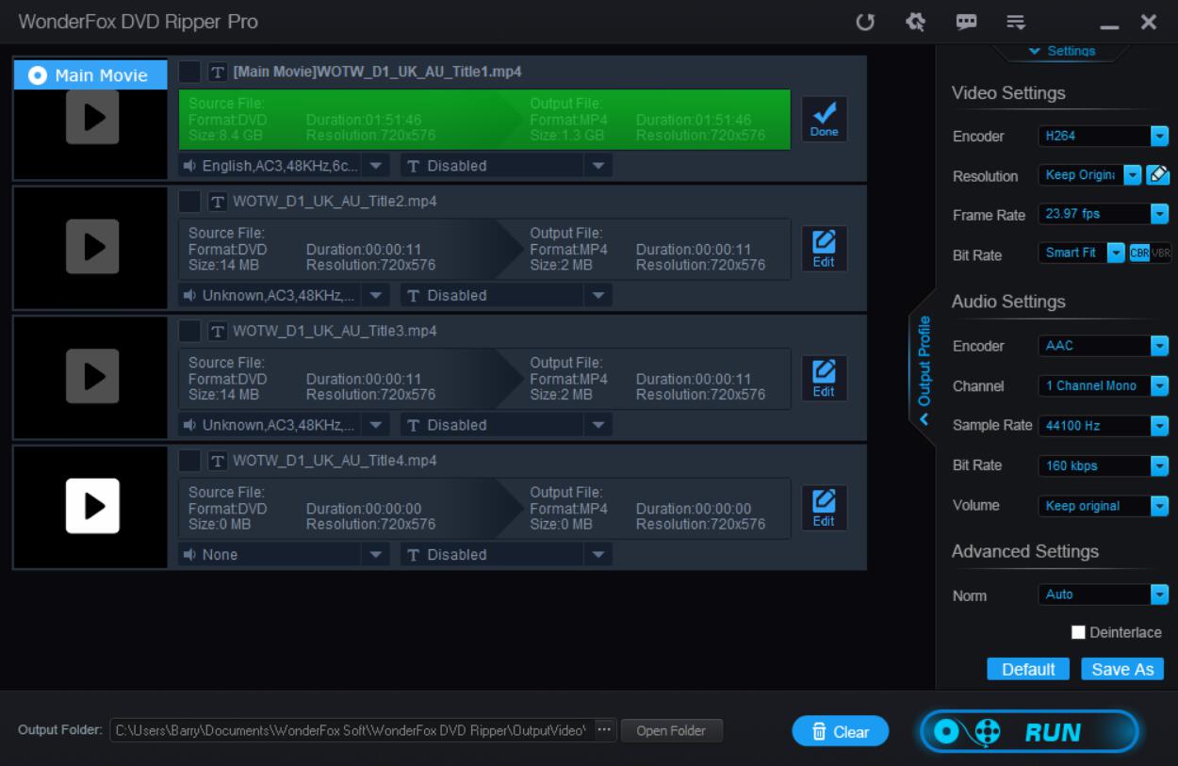This screenshot has height=766, width=1178.
Task: Reset settings with the Default button
Action: coord(1028,669)
